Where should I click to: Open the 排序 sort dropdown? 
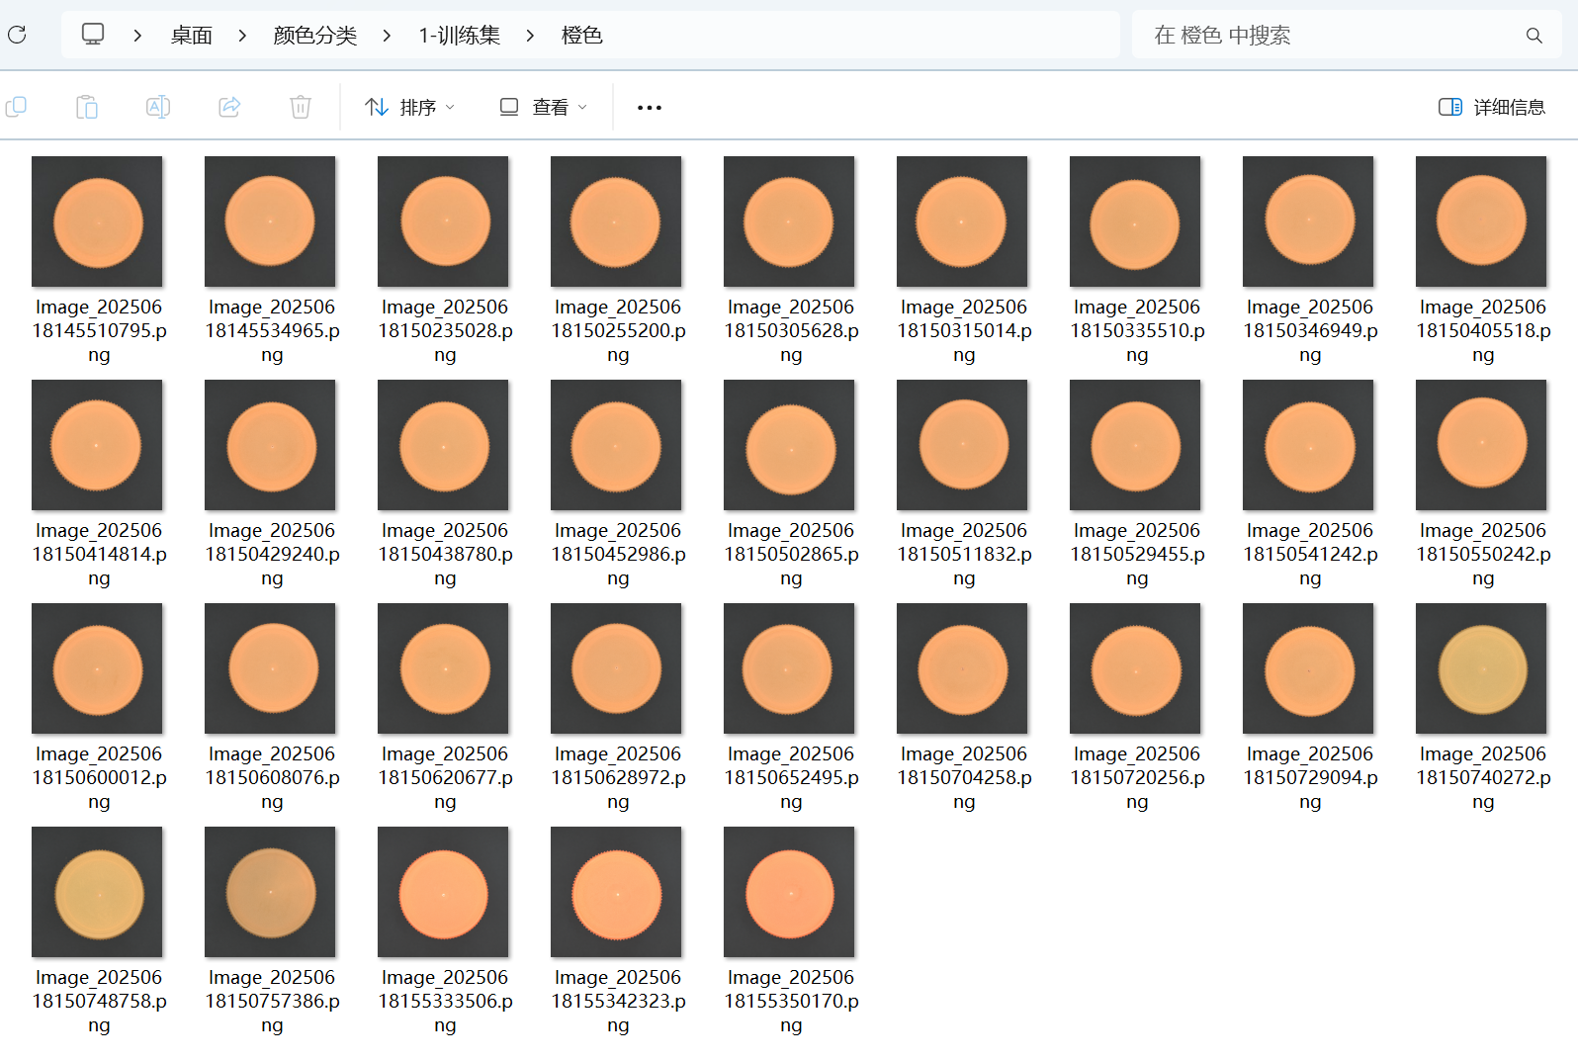tap(409, 107)
